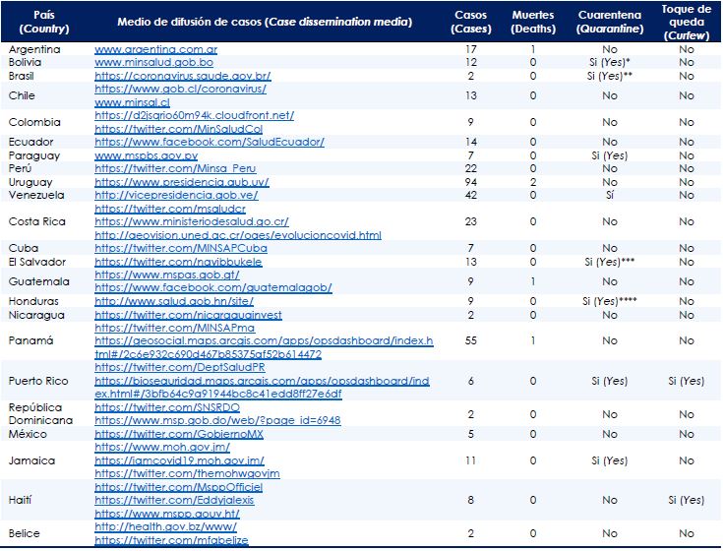Open Chile's www.minsal.cl link

point(132,101)
